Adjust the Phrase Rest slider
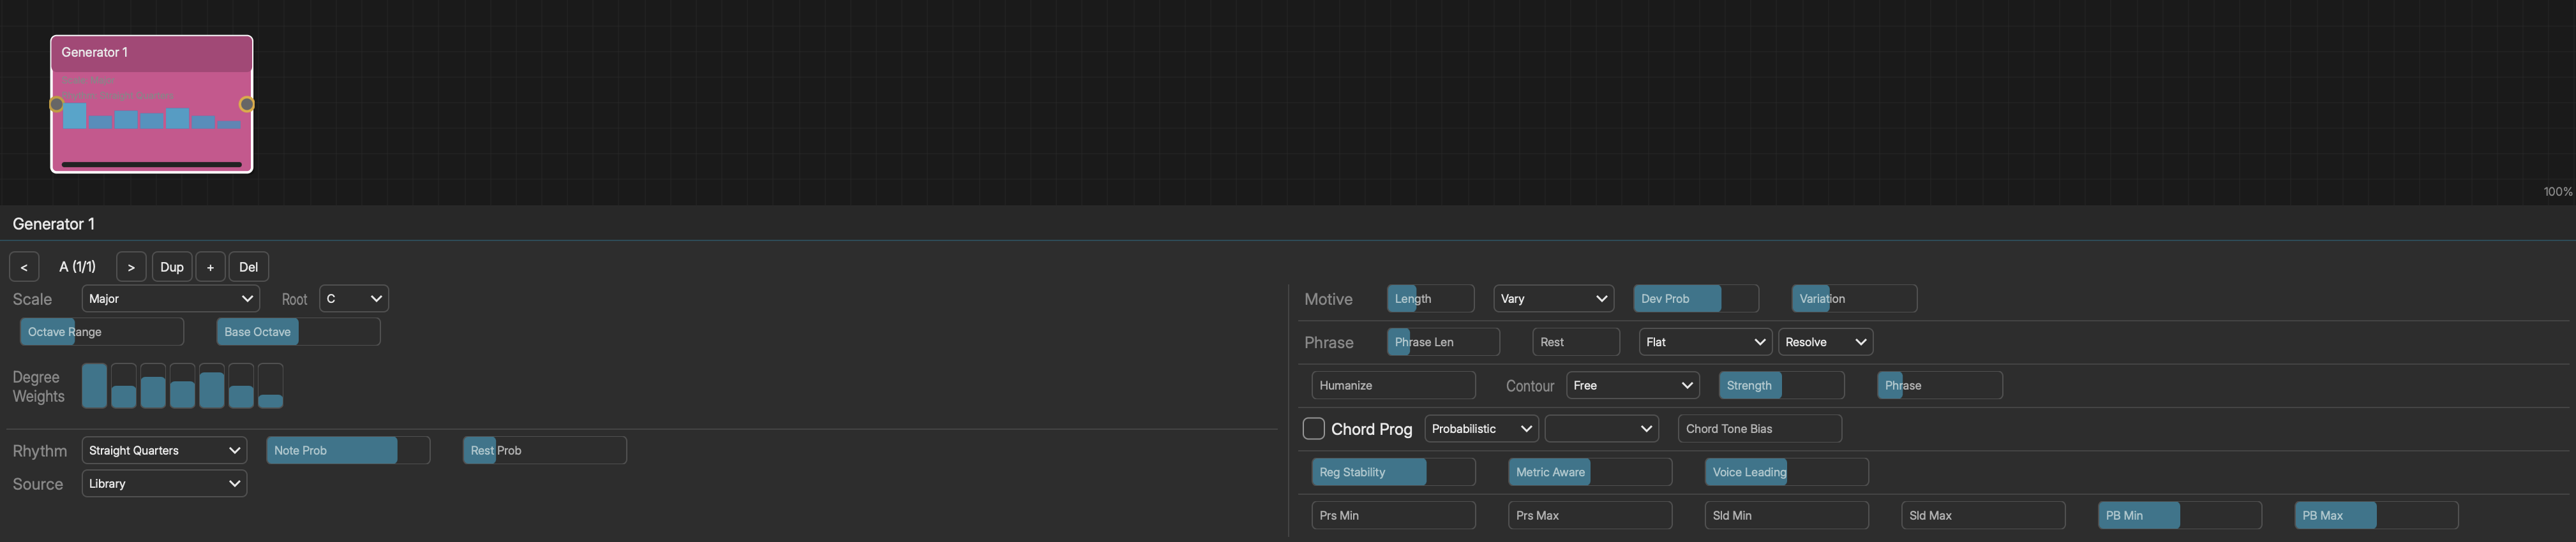The width and height of the screenshot is (2576, 542). (x=1576, y=341)
